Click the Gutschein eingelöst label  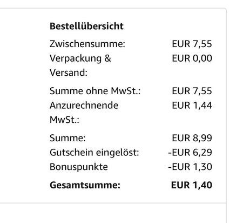[x=94, y=153]
